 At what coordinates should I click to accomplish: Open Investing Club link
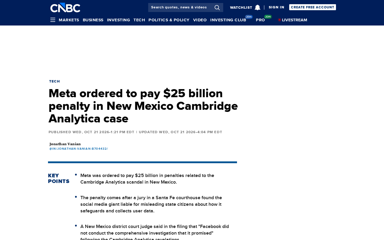(x=228, y=20)
